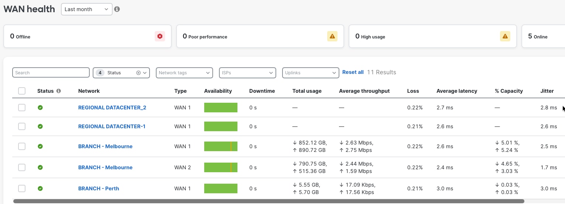
Task: Click the Poor performance warning icon
Action: pos(332,36)
